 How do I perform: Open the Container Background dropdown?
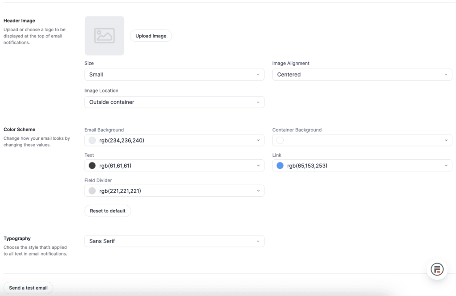coord(362,140)
